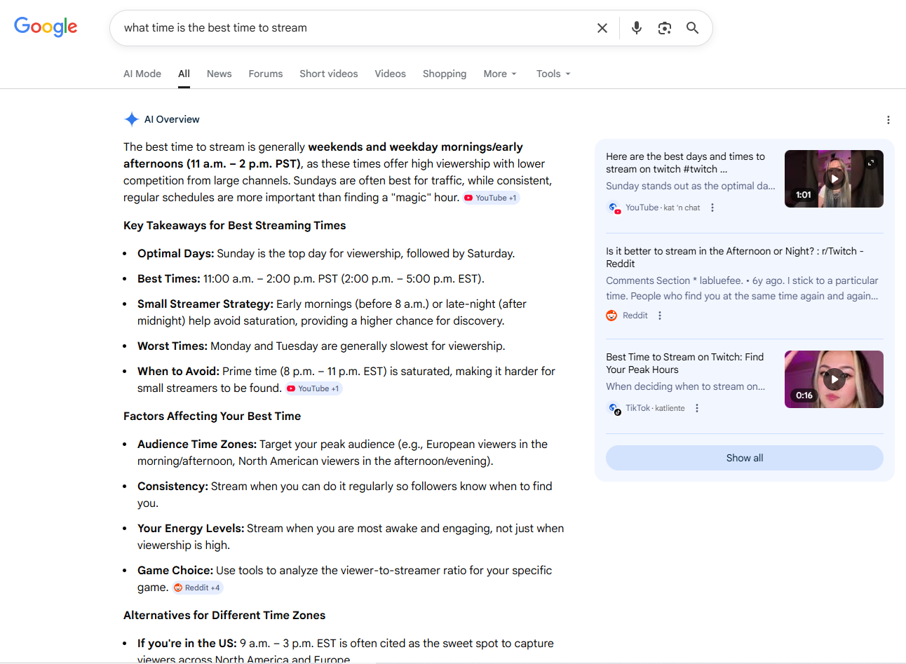Image resolution: width=906 pixels, height=664 pixels.
Task: Open options menu for the Reddit source
Action: [660, 316]
